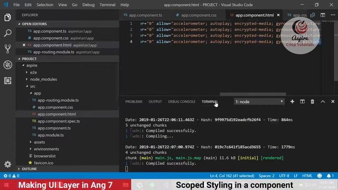
Task: Open the View menu
Action: pyautogui.click(x=62, y=5)
